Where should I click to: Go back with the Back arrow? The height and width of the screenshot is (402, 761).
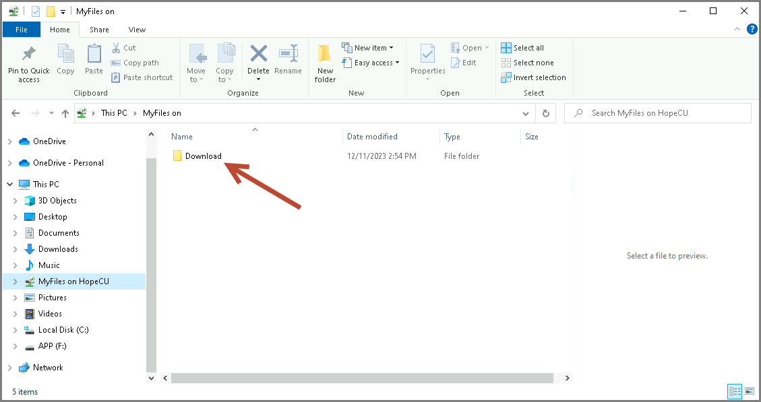16,113
